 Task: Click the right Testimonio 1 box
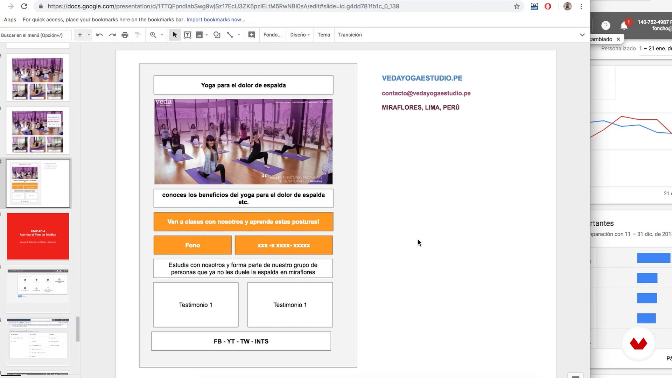click(x=290, y=305)
